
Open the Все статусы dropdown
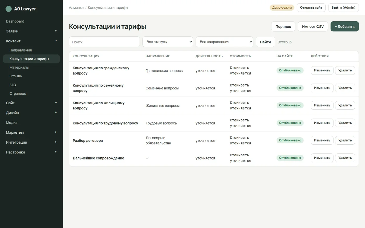(168, 42)
